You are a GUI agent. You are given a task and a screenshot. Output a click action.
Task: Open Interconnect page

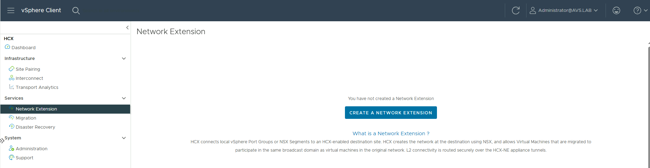[x=29, y=78]
